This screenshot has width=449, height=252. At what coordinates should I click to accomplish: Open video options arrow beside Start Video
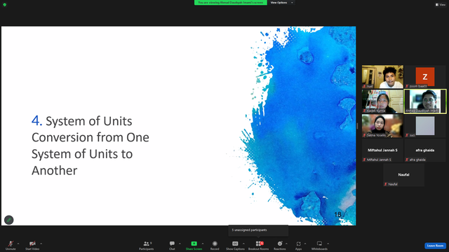click(41, 244)
